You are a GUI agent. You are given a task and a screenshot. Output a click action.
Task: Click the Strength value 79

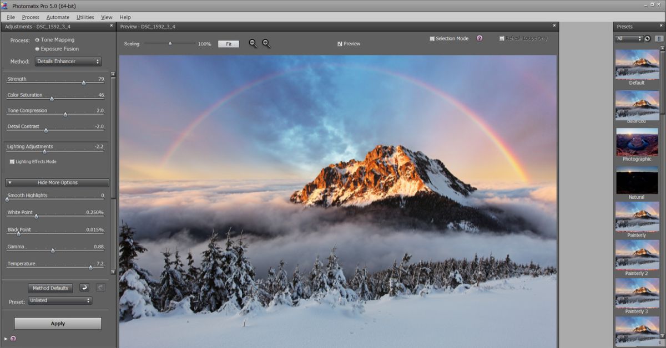[x=101, y=79]
